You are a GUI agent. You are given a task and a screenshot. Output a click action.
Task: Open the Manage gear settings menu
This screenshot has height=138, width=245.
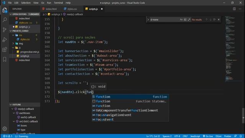[5, 129]
